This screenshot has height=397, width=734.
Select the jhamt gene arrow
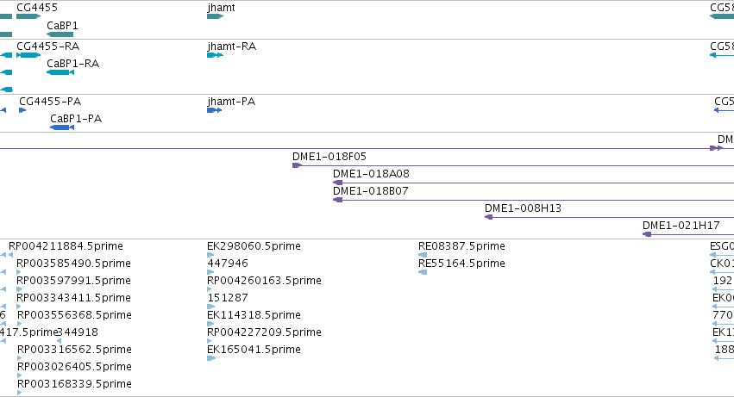216,16
